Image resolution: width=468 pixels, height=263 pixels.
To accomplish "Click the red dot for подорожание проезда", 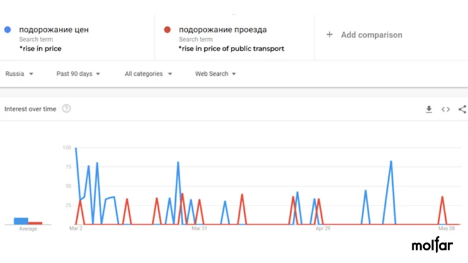I will tap(167, 30).
